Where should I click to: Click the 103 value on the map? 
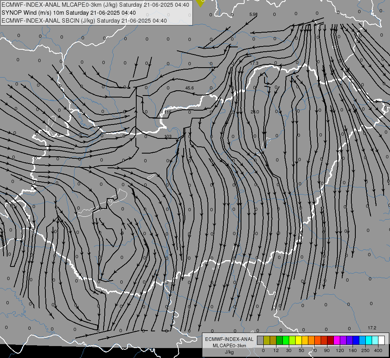pos(168,136)
